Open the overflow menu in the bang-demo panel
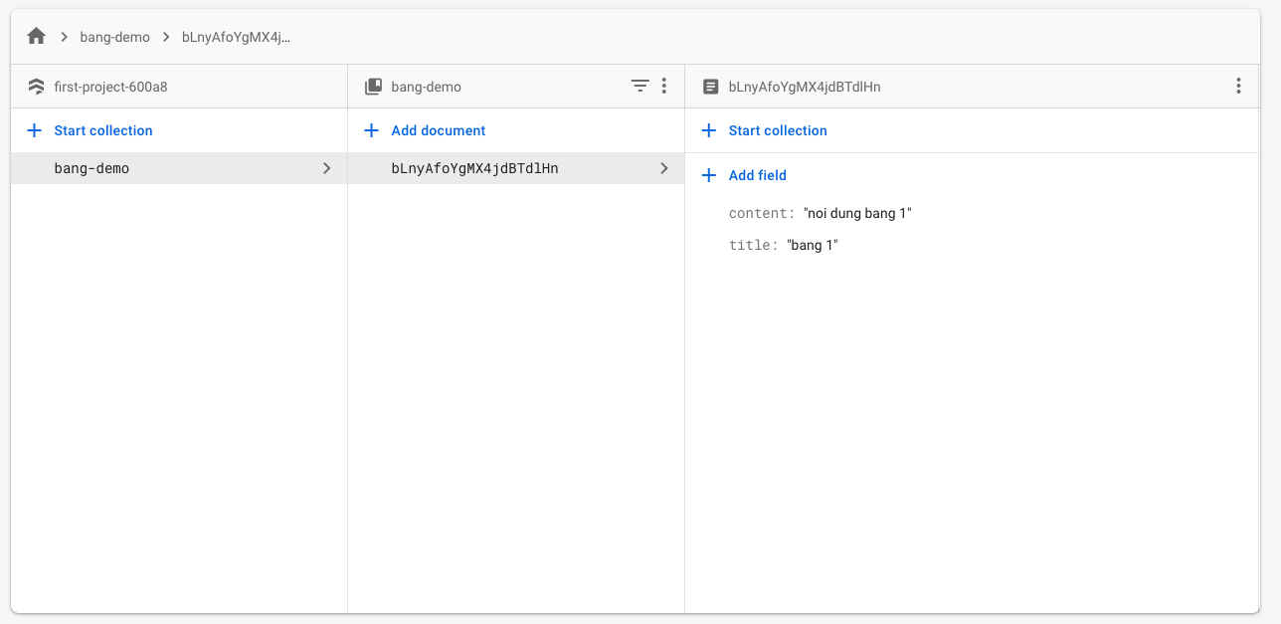 coord(664,87)
